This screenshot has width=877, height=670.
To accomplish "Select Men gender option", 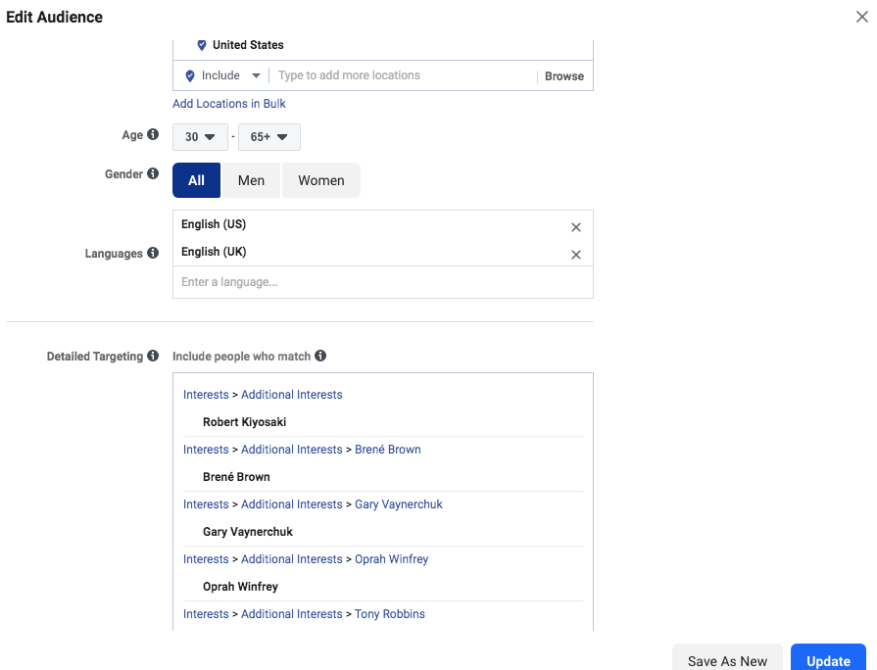I will (251, 180).
